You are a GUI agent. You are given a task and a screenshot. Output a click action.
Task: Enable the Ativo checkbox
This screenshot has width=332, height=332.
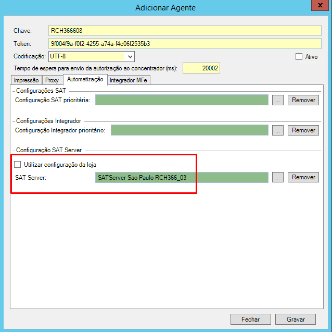click(299, 57)
